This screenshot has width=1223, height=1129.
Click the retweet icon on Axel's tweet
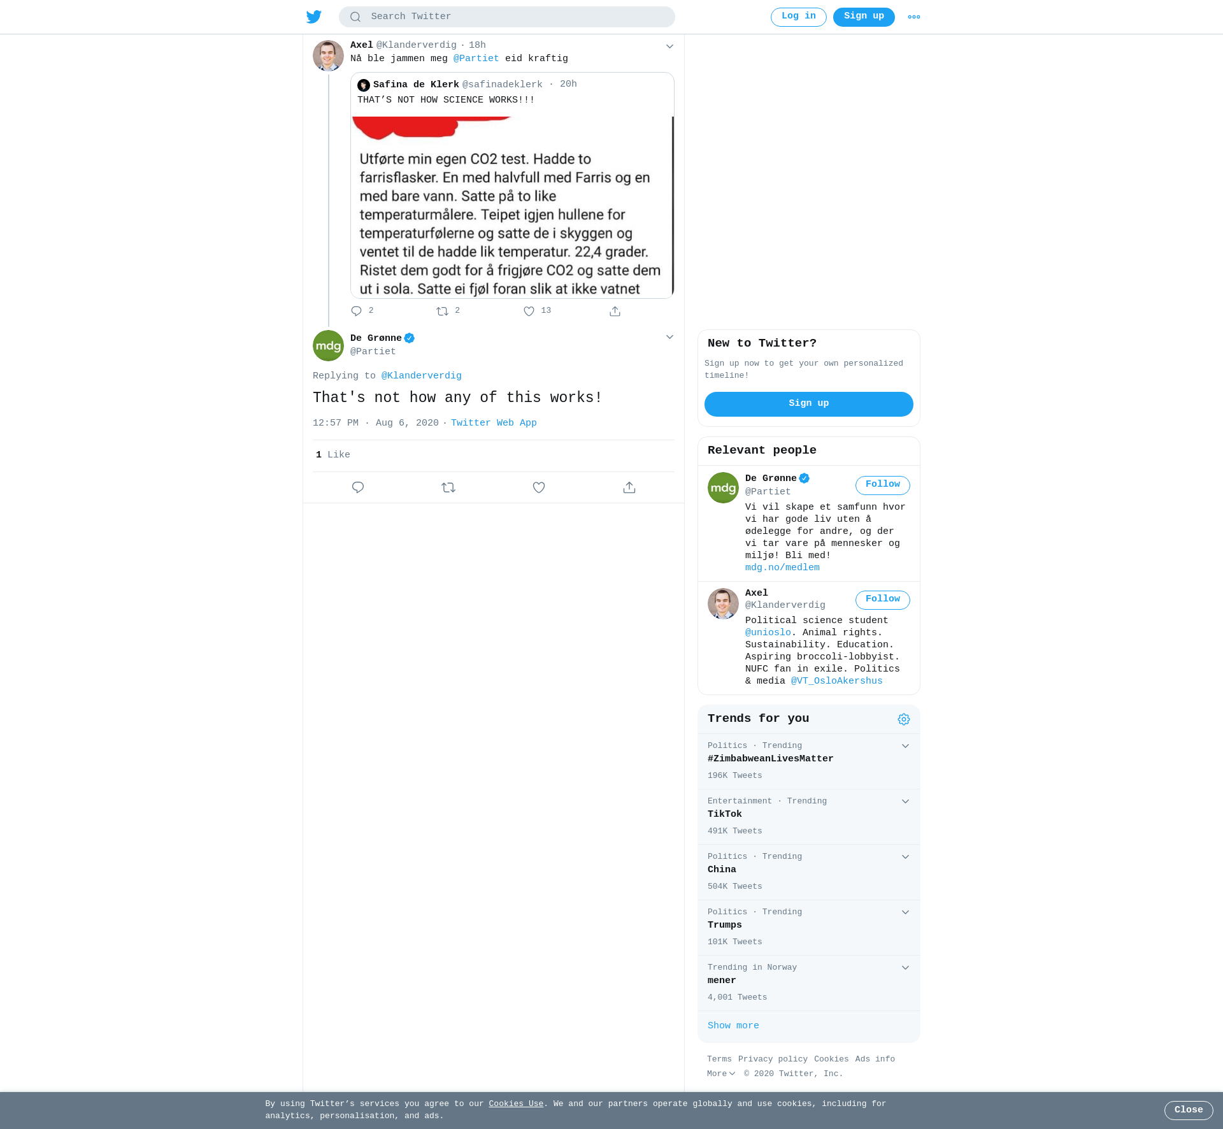pyautogui.click(x=442, y=311)
